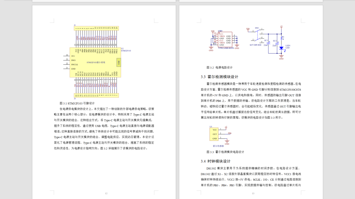Click the line starting "与开关模块的结合，这种结合方式"
Screen dimensions: 355x199
103,120
